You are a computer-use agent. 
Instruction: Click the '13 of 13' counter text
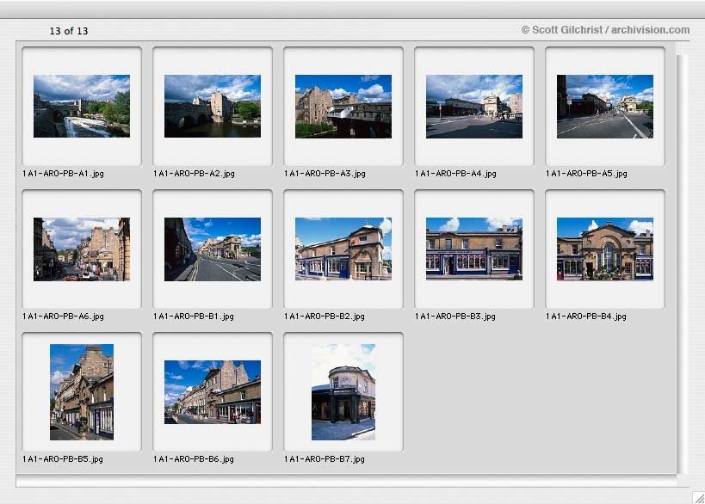pos(69,31)
